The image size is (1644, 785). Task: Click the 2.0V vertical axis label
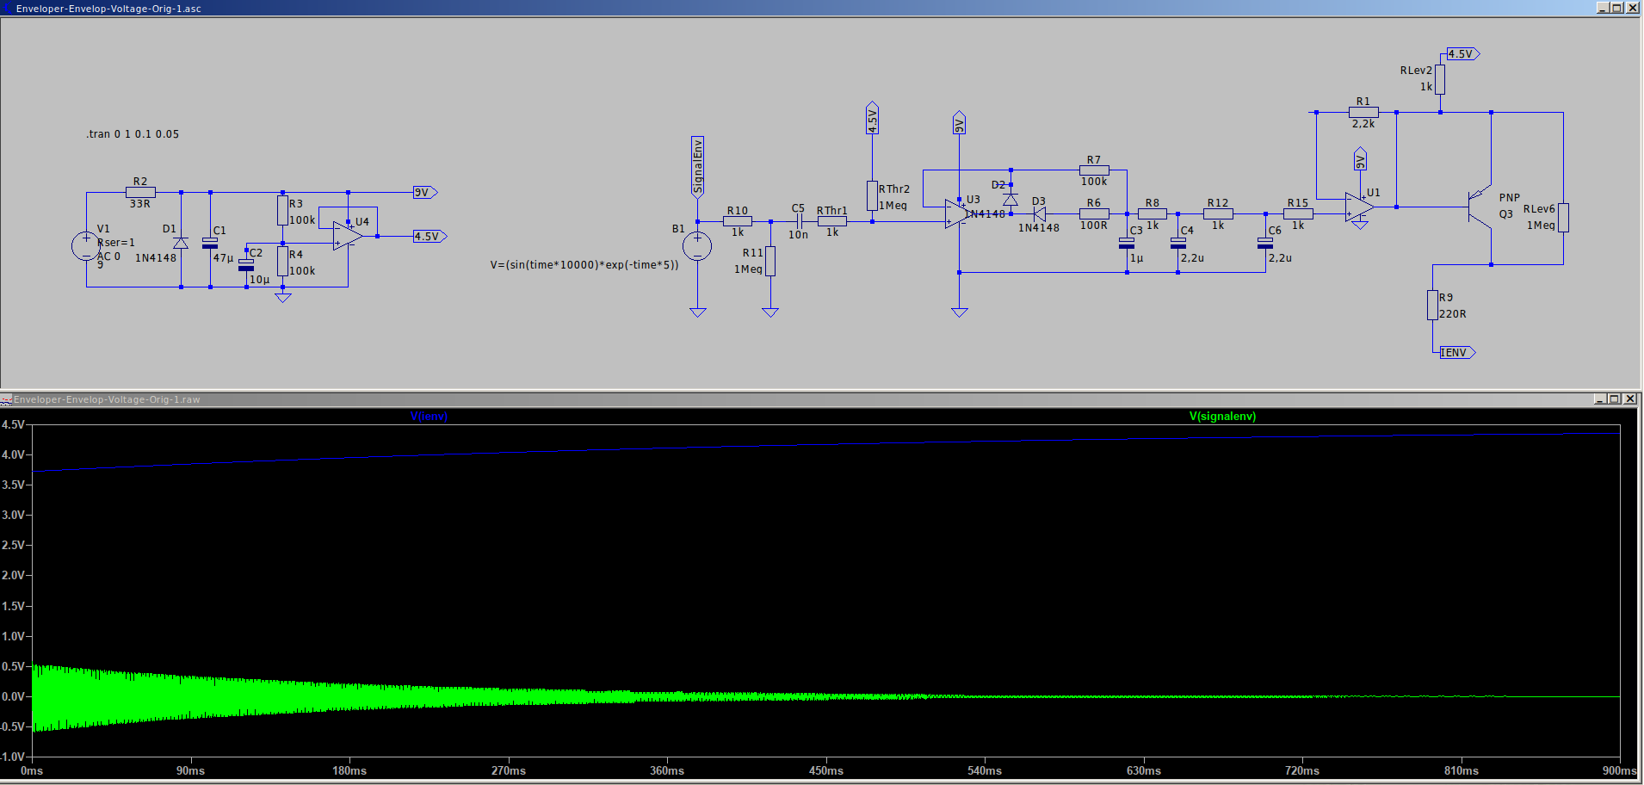pos(13,575)
